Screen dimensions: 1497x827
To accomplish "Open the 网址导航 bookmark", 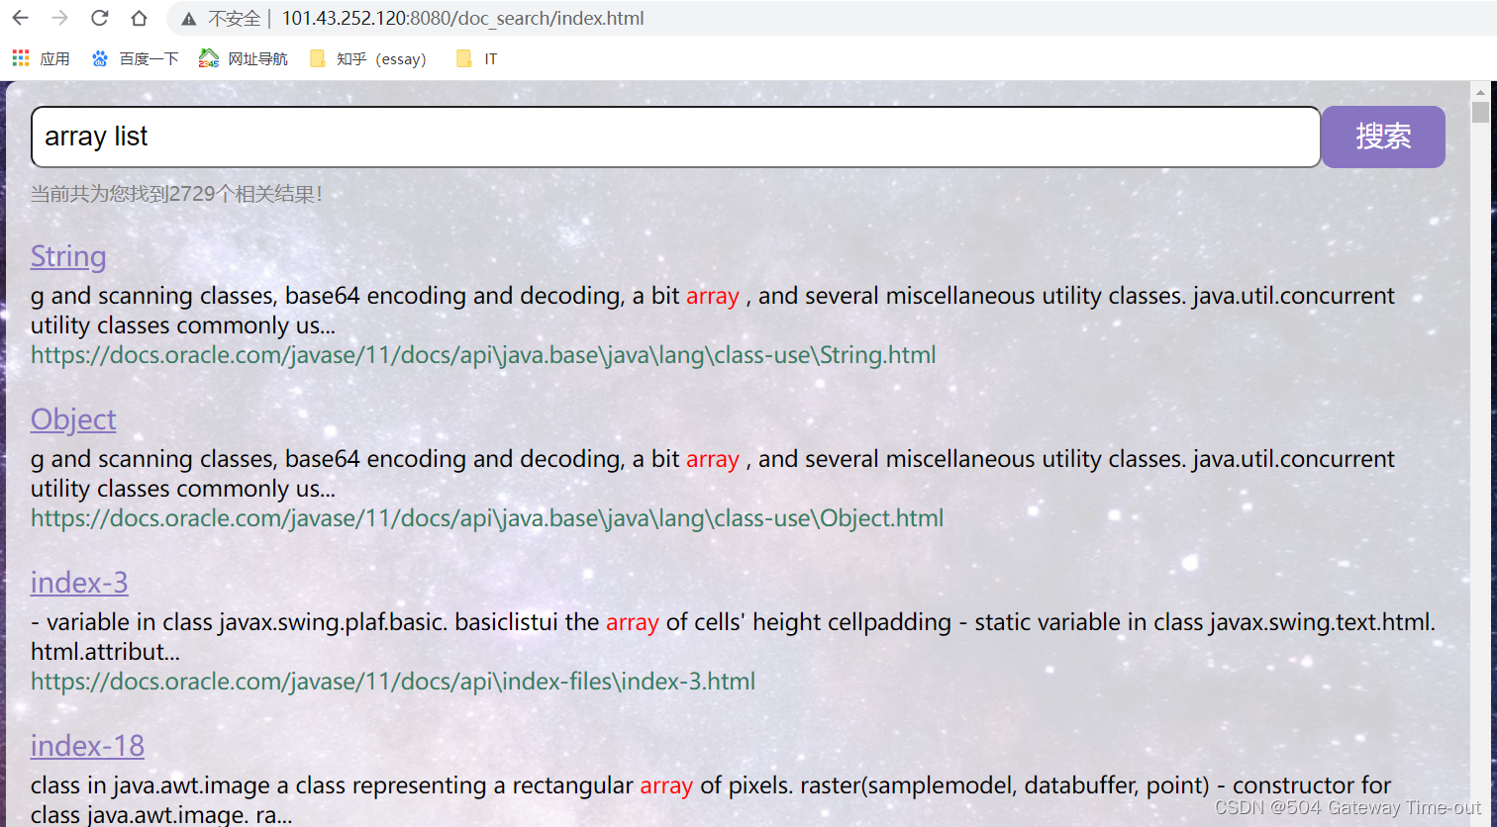I will point(244,58).
